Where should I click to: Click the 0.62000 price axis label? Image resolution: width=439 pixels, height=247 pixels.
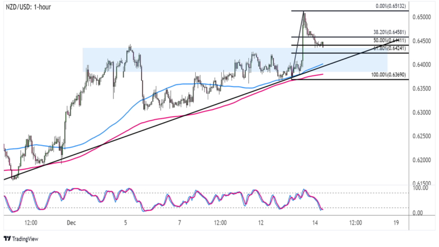click(x=422, y=160)
